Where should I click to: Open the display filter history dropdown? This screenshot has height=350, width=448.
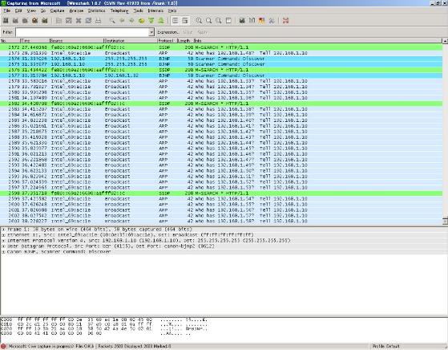[151, 32]
